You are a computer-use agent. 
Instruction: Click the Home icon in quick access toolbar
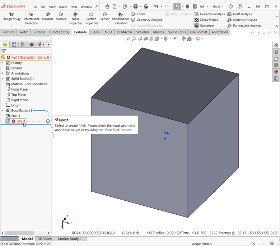tap(107, 6)
